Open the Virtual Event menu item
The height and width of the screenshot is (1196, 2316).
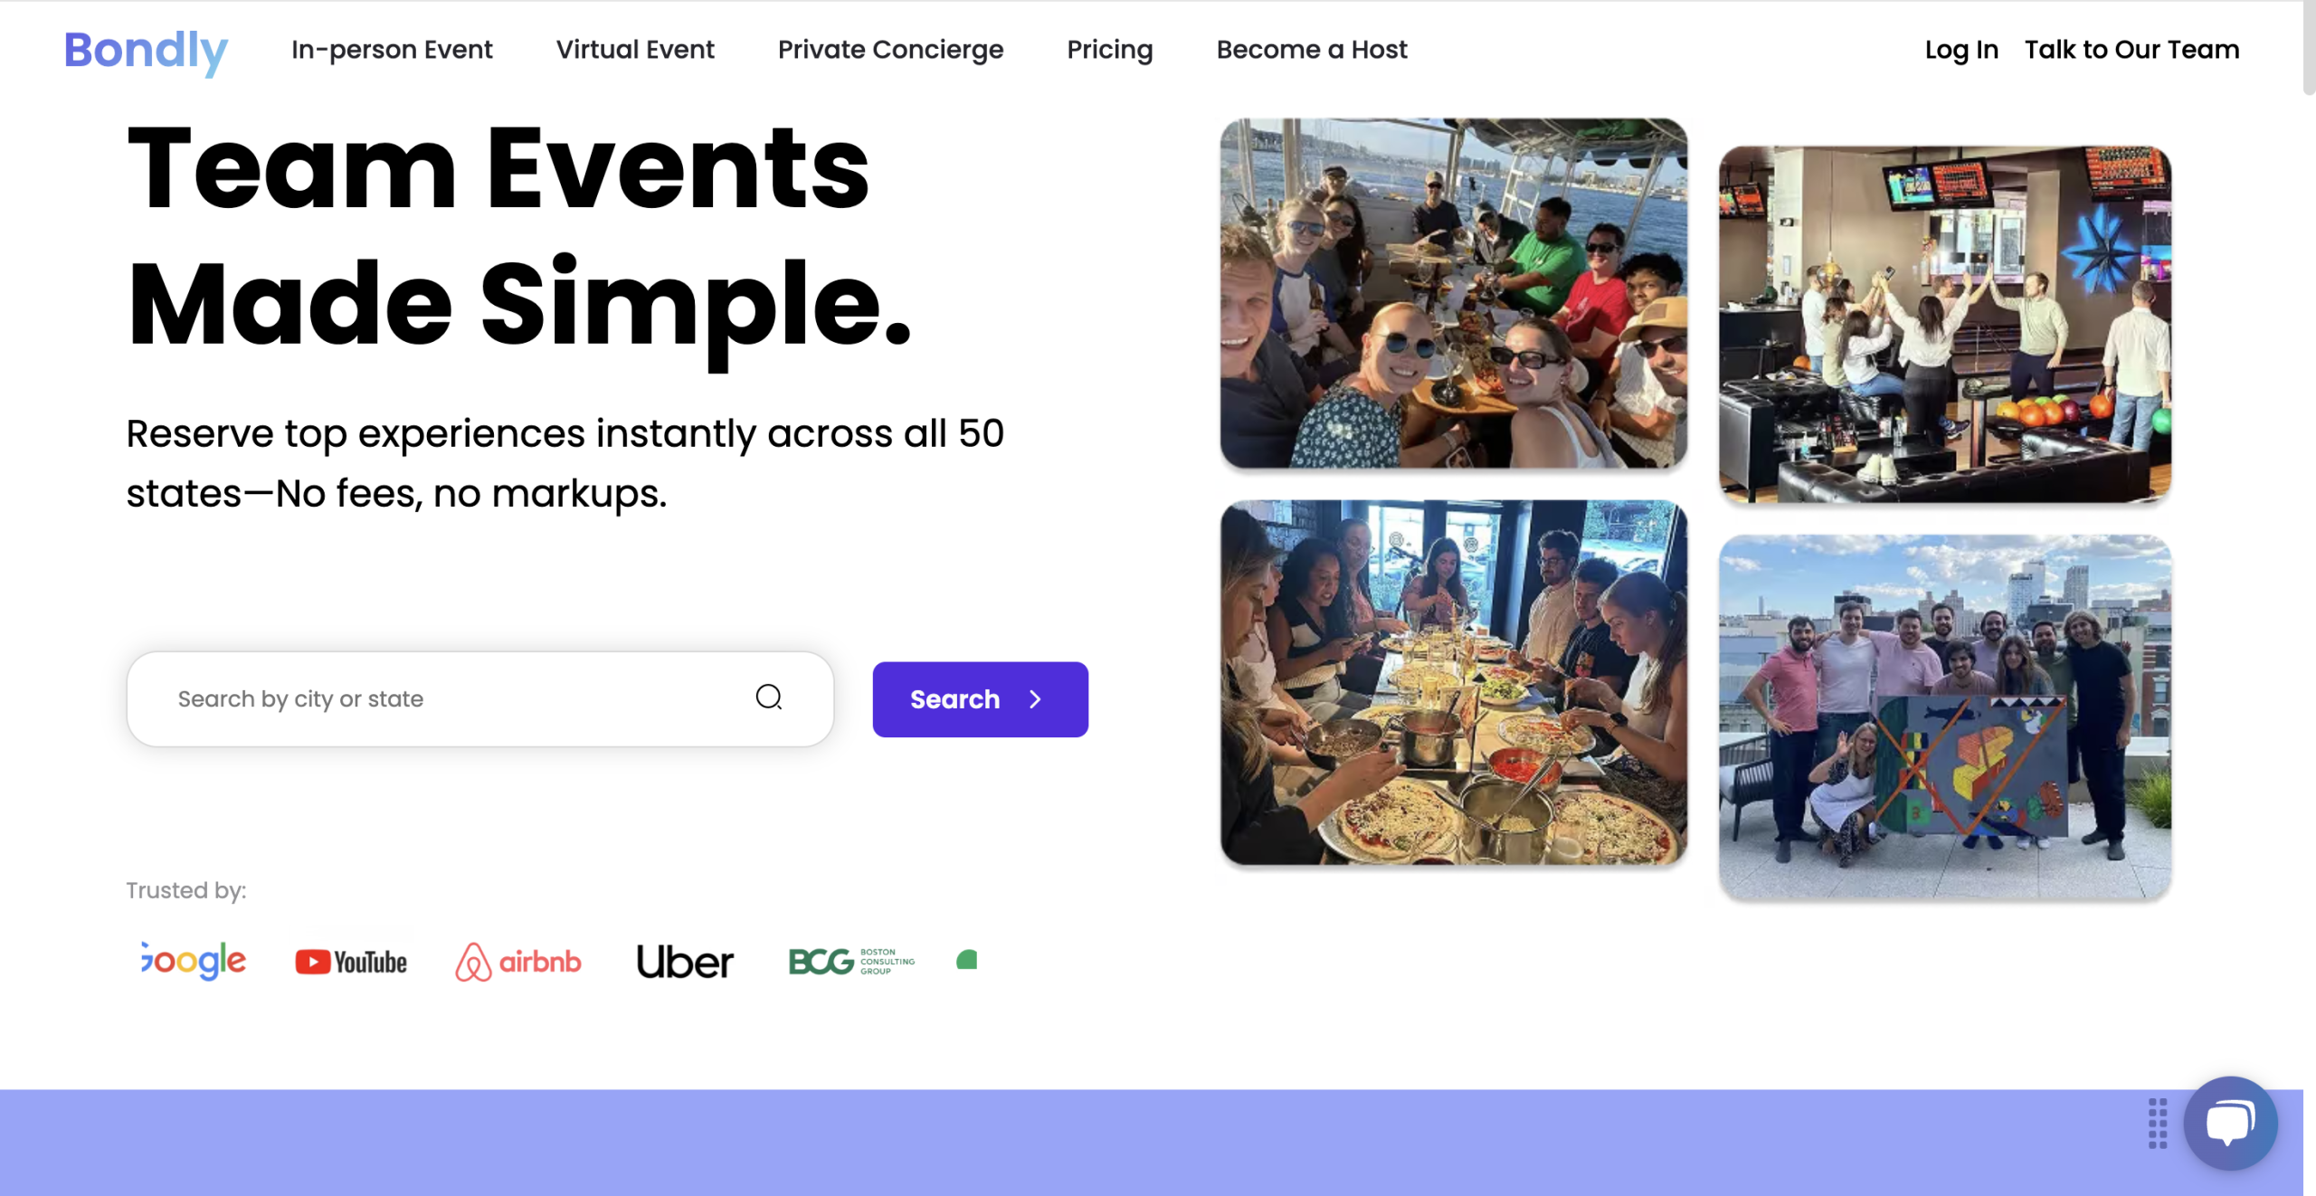(635, 50)
